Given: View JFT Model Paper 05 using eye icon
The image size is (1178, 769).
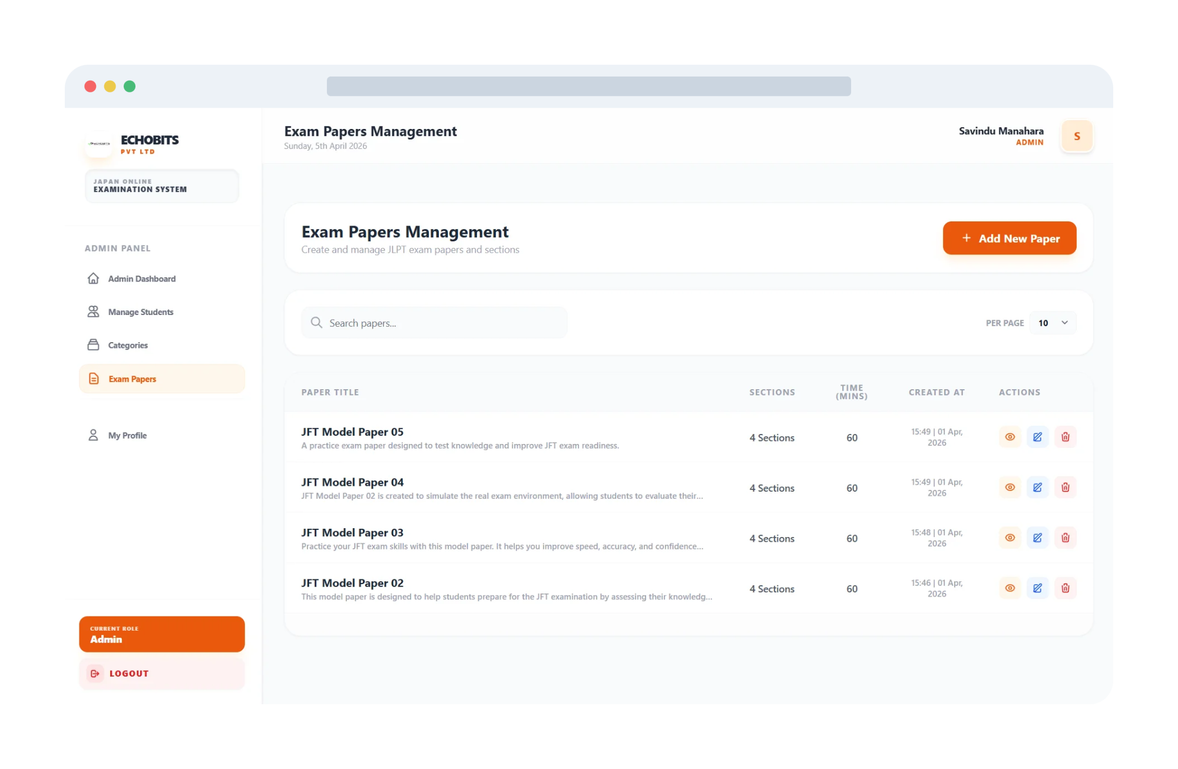Looking at the screenshot, I should pos(1010,437).
